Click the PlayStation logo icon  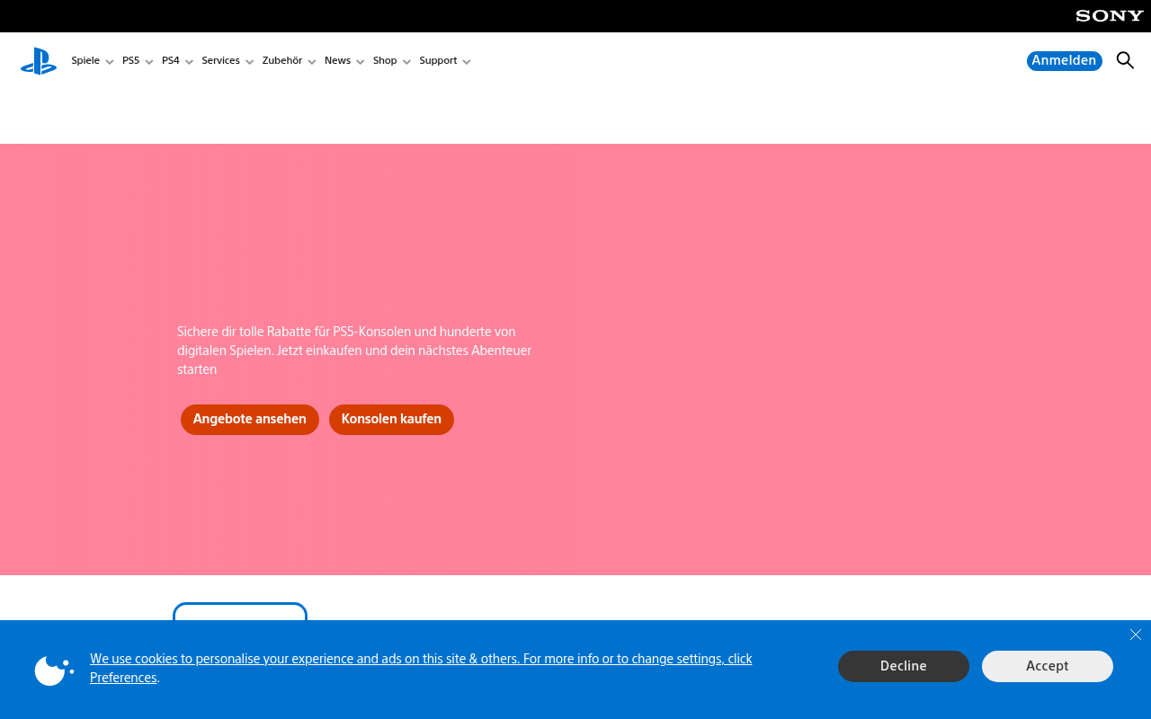click(x=39, y=61)
